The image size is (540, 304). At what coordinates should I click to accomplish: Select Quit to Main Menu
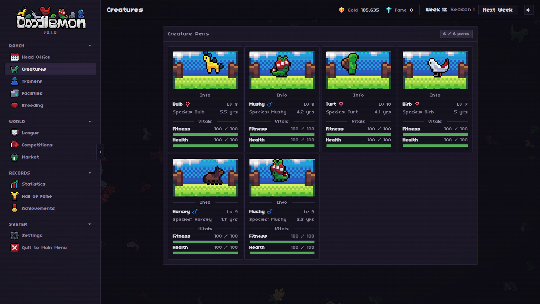coord(50,248)
